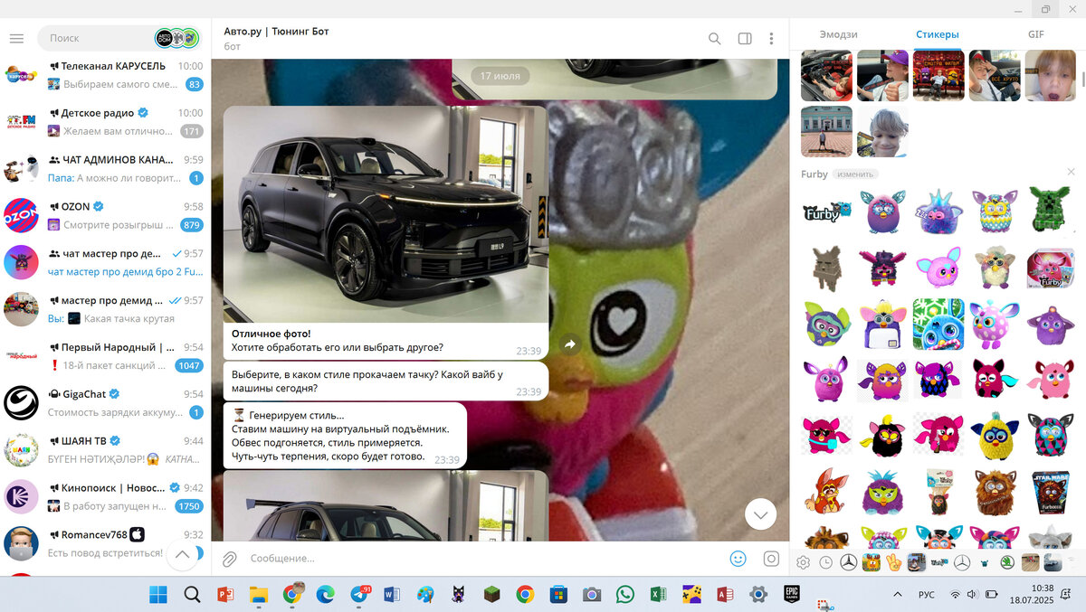Image resolution: width=1086 pixels, height=612 pixels.
Task: Toggle the emoji smiley panel button
Action: 738,559
